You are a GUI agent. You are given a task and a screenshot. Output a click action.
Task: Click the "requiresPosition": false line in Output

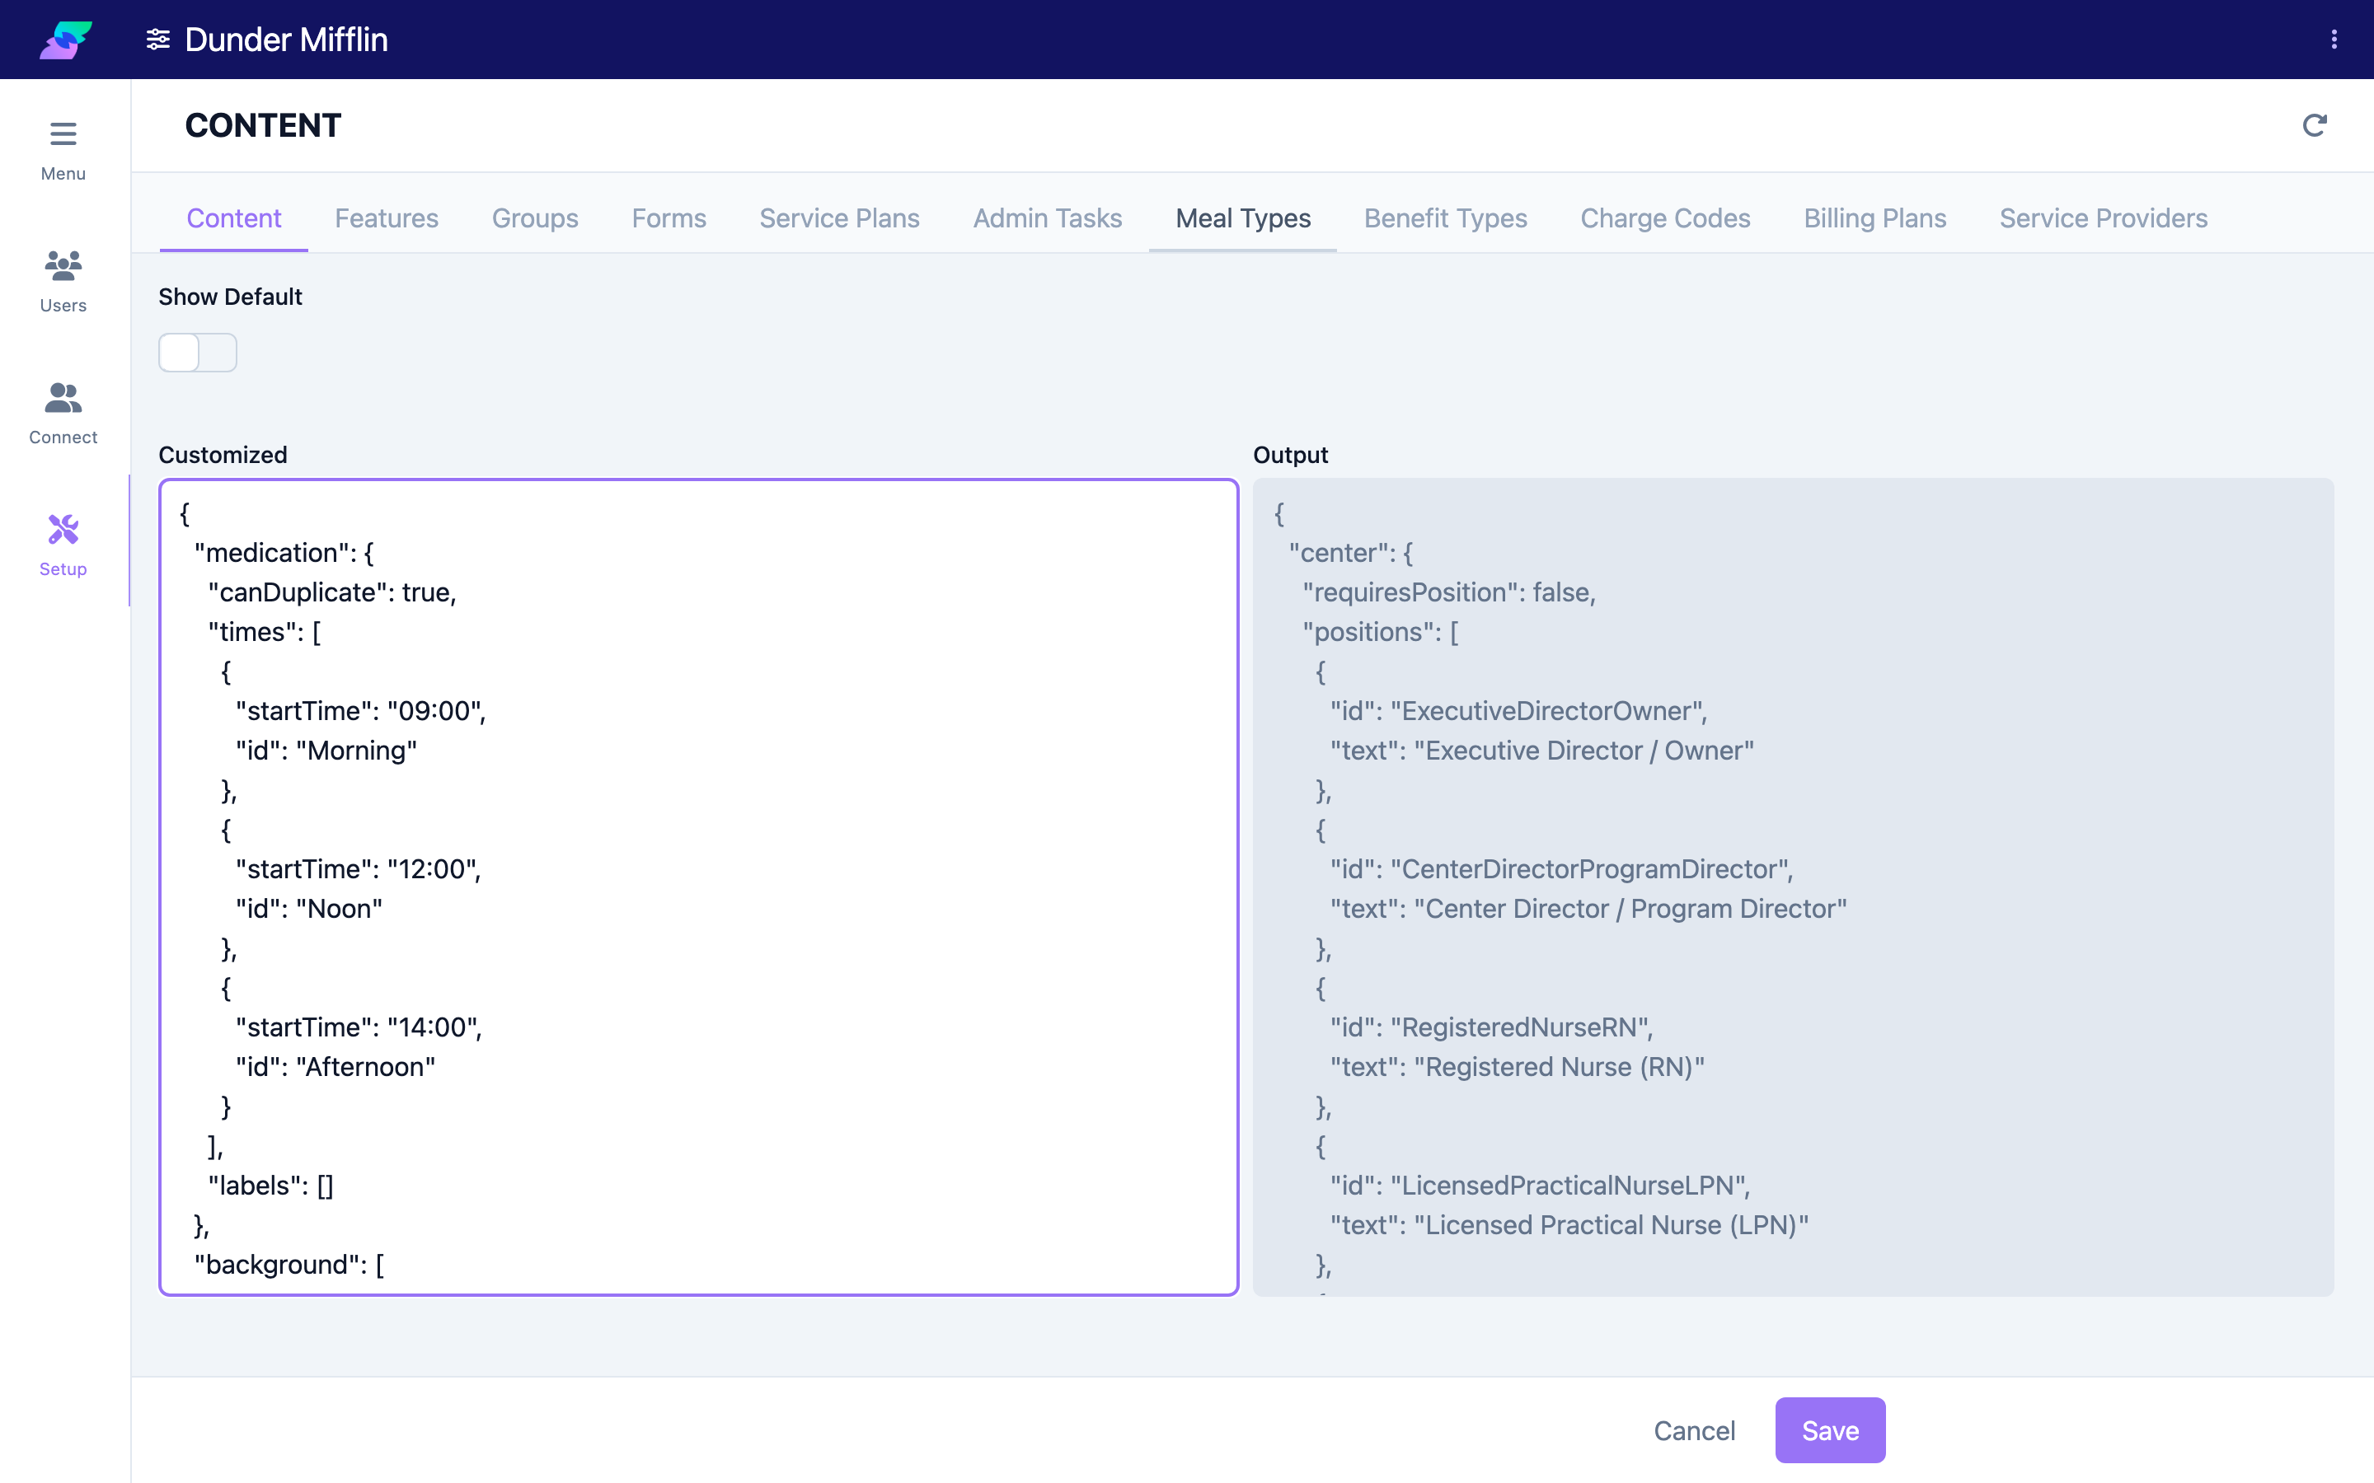click(1449, 592)
